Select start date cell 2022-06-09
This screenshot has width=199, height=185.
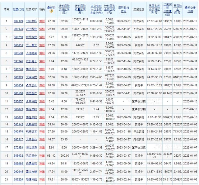coord(124,117)
